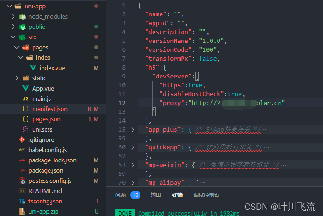Switch to the 输出 panel tab

point(156,195)
